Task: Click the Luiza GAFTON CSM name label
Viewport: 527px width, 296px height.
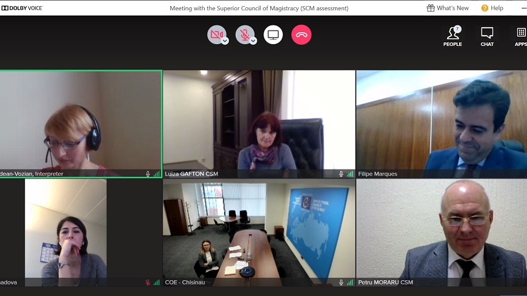Action: click(191, 174)
